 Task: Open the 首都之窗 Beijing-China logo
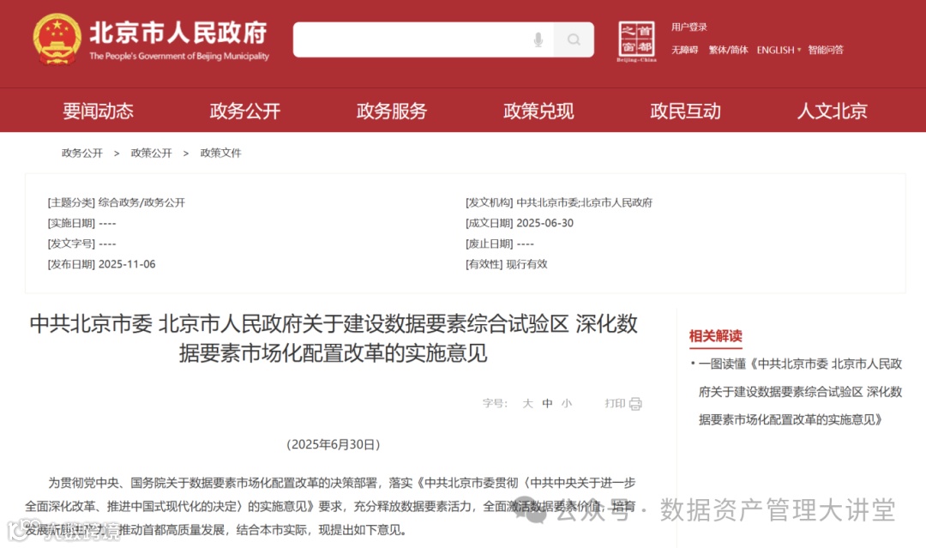coord(636,41)
